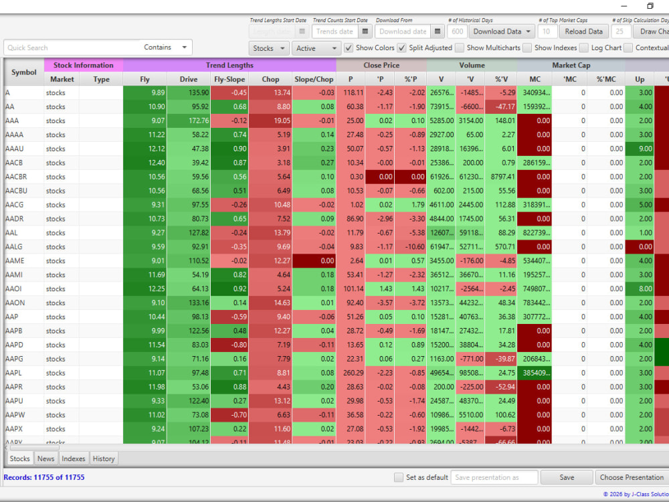Open the Trend Lengths start date calendar
This screenshot has height=502, width=669.
point(302,31)
